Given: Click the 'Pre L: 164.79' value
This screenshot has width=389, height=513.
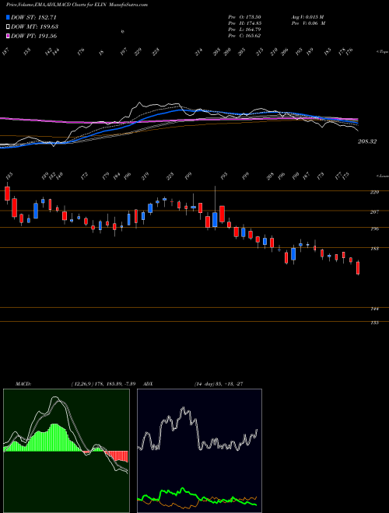Looking at the screenshot, I should [244, 30].
